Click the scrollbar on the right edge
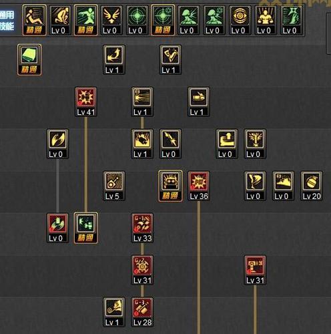This screenshot has width=331, height=334. click(x=328, y=33)
